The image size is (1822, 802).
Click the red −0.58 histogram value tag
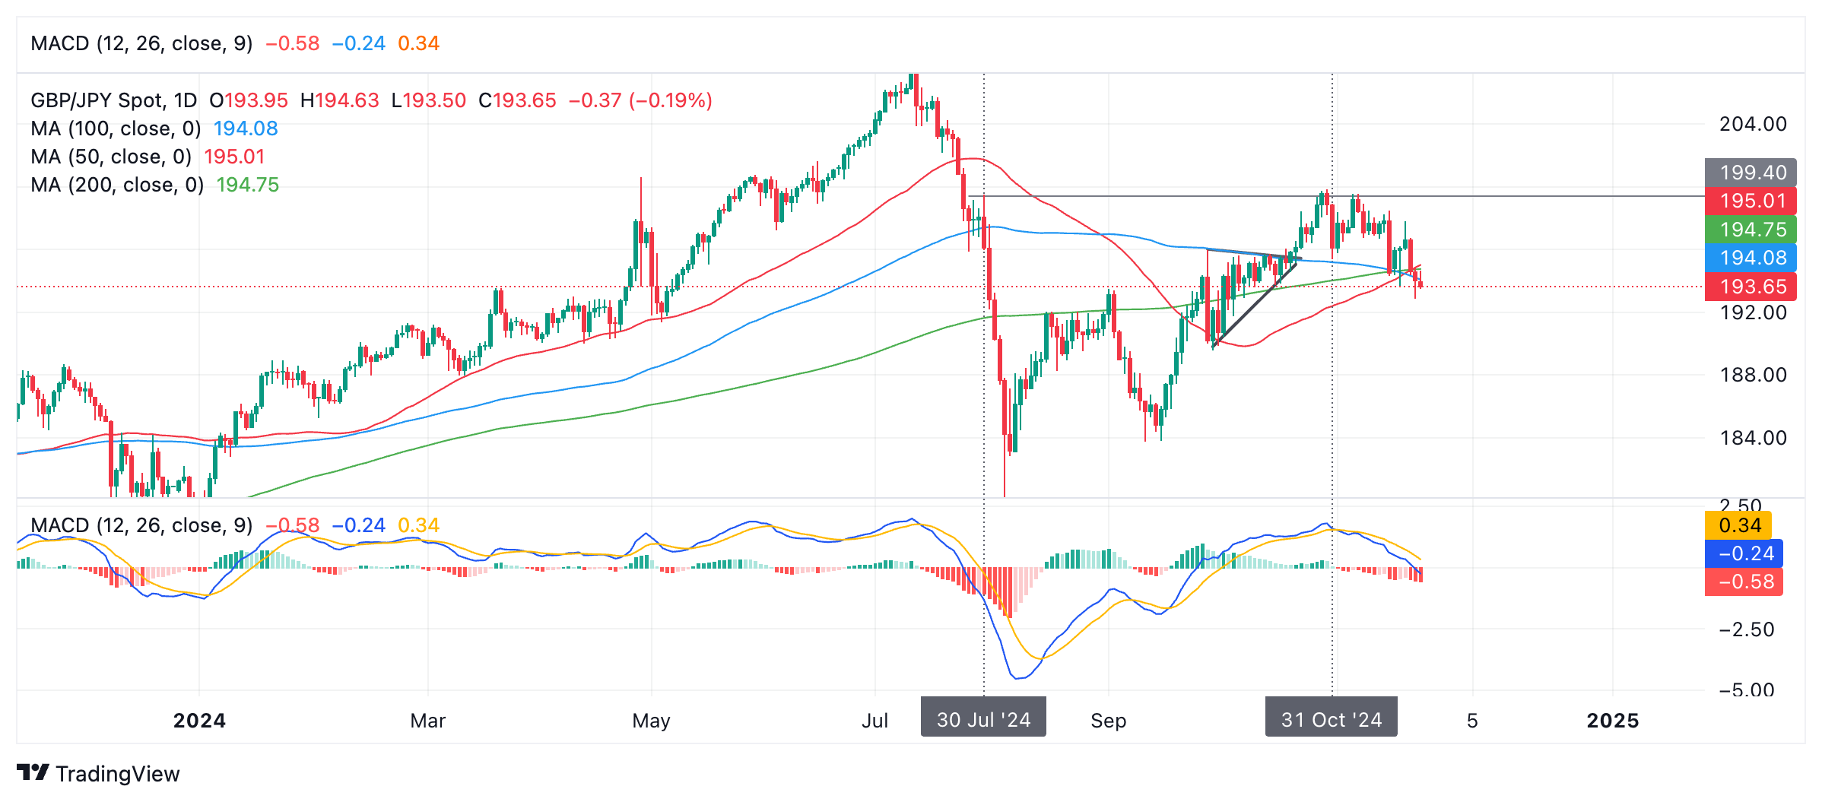(1744, 582)
